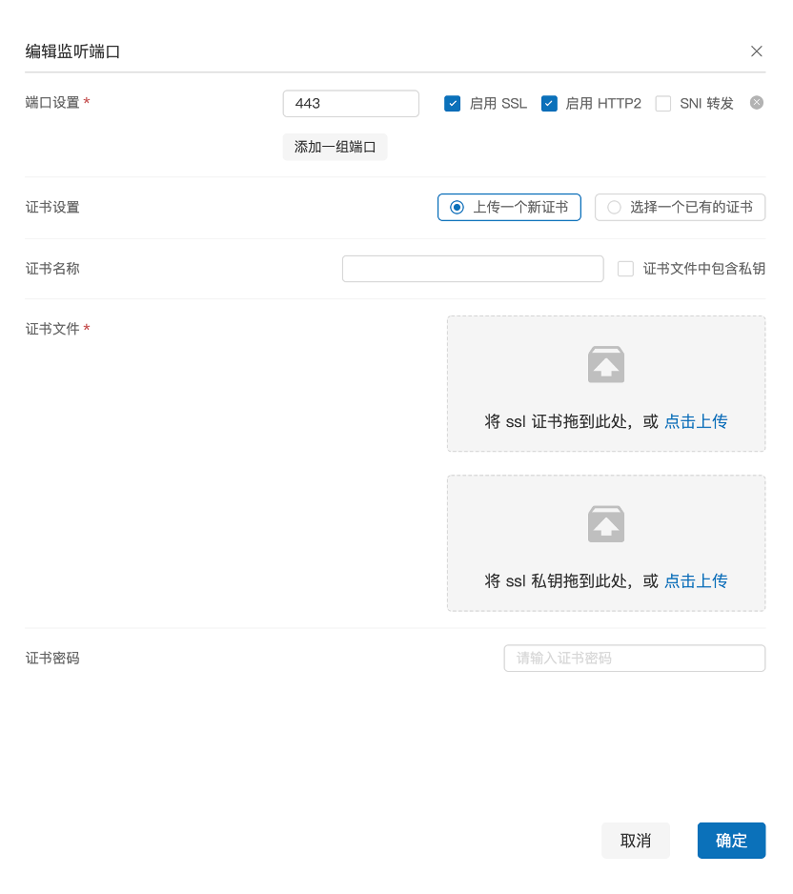Select the 上传一个新证书 radio option
This screenshot has width=793, height=894.
pyautogui.click(x=457, y=207)
